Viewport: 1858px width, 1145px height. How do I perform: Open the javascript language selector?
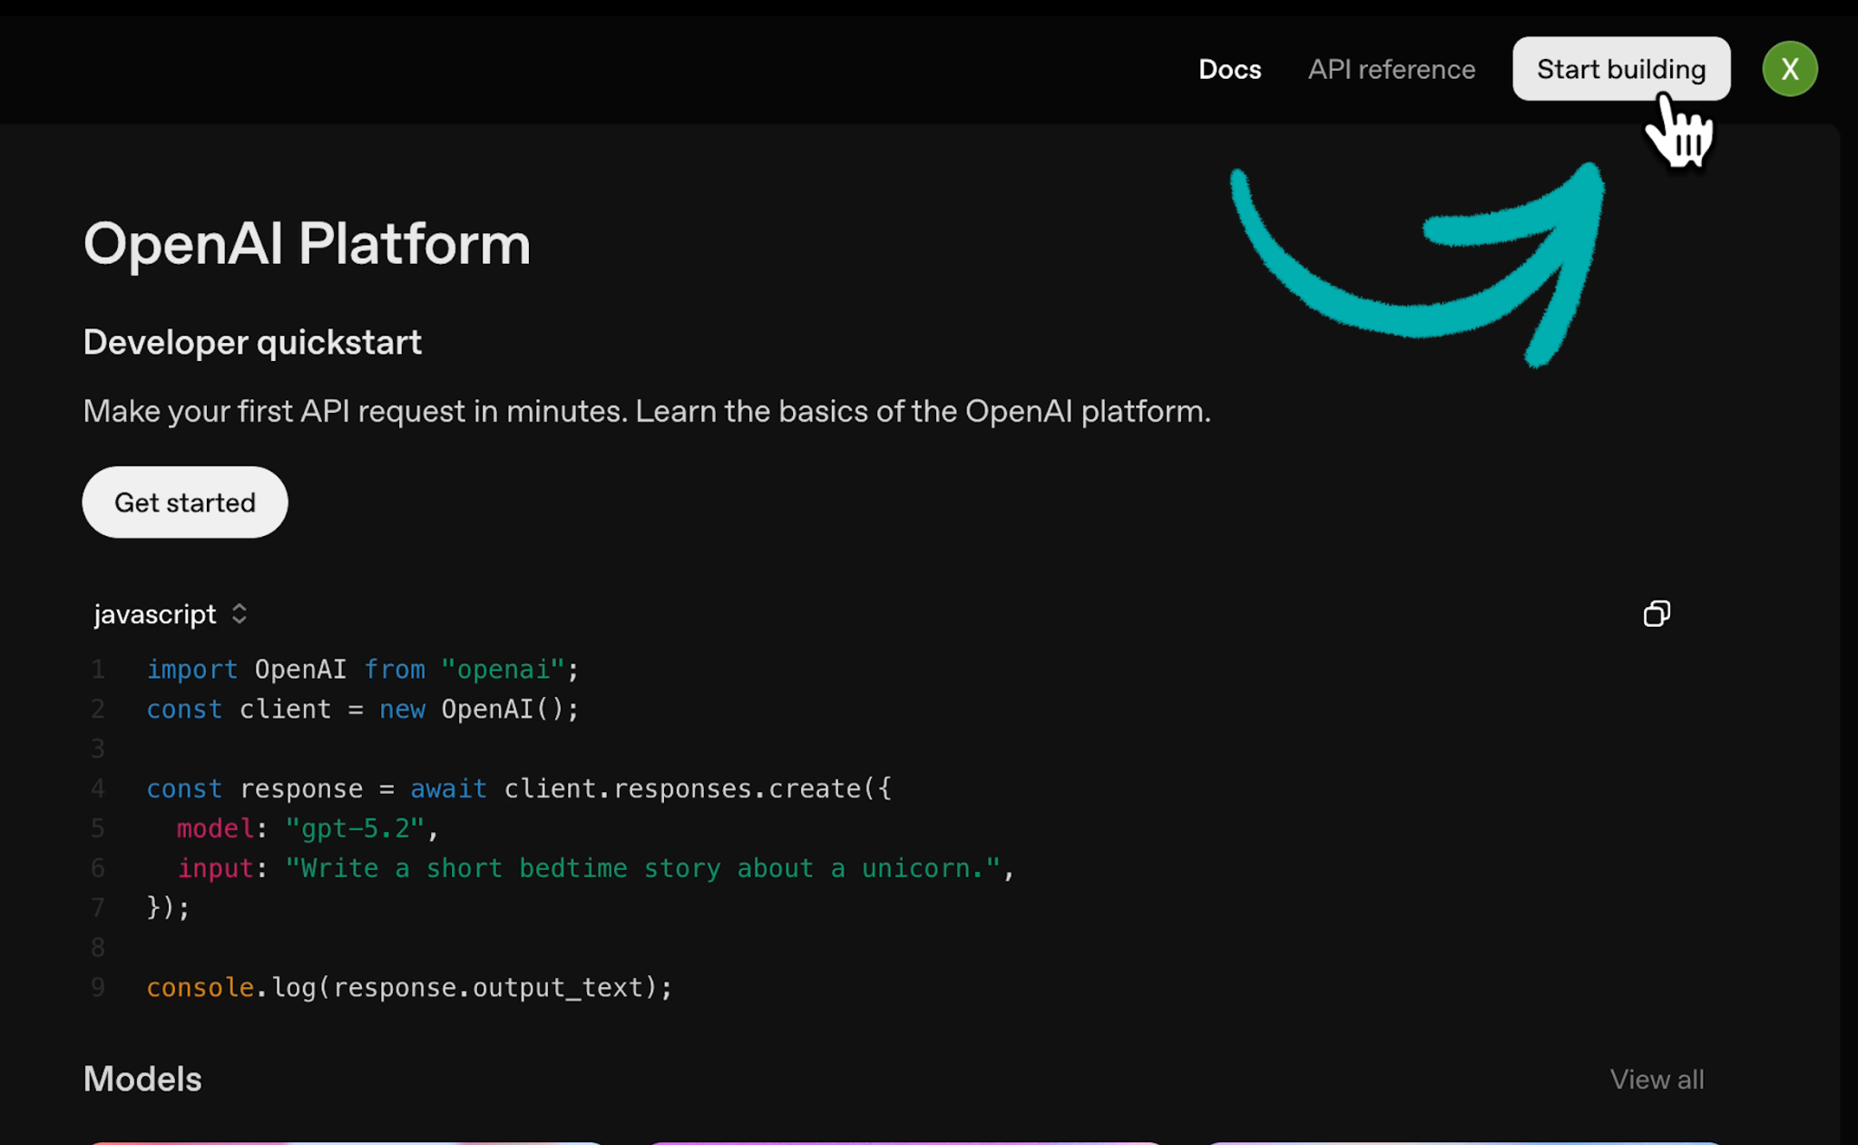pos(156,615)
